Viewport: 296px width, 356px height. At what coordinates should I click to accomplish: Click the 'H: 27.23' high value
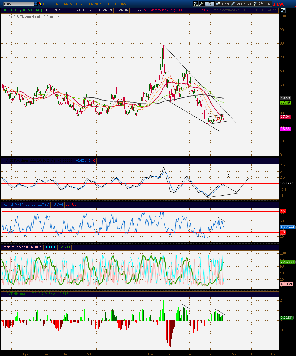[x=90, y=10]
